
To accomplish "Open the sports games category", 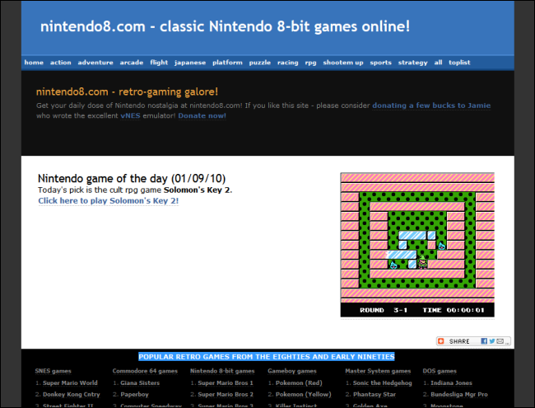I will click(381, 63).
